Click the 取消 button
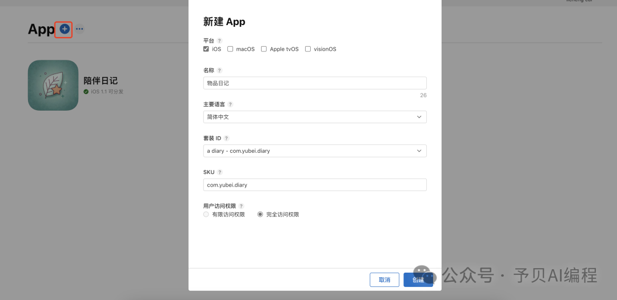The width and height of the screenshot is (617, 300). [x=384, y=279]
